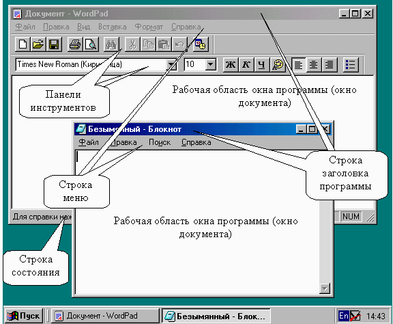The width and height of the screenshot is (393, 324).
Task: Cut selection with WordPad scissors icon
Action: click(x=132, y=44)
